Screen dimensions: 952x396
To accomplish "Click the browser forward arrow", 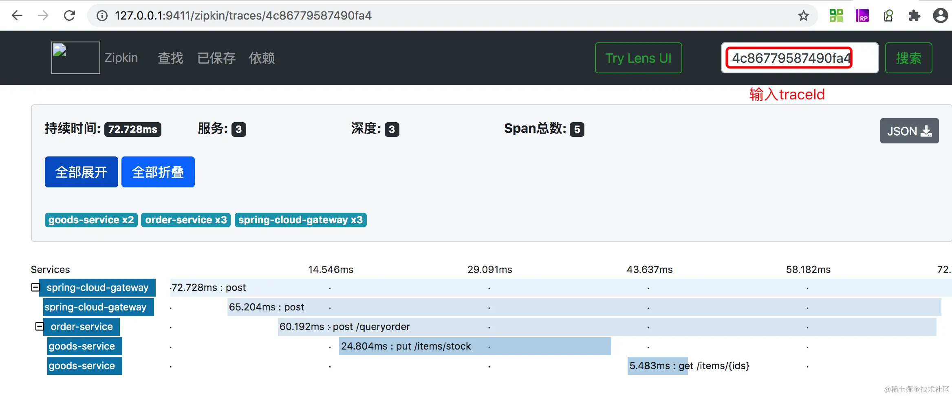I will (43, 15).
